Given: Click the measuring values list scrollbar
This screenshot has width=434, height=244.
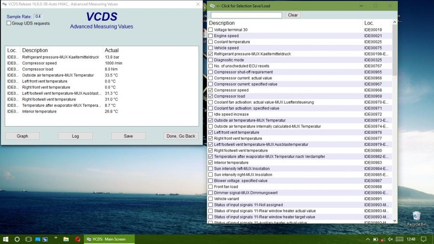Looking at the screenshot, I should click(395, 120).
